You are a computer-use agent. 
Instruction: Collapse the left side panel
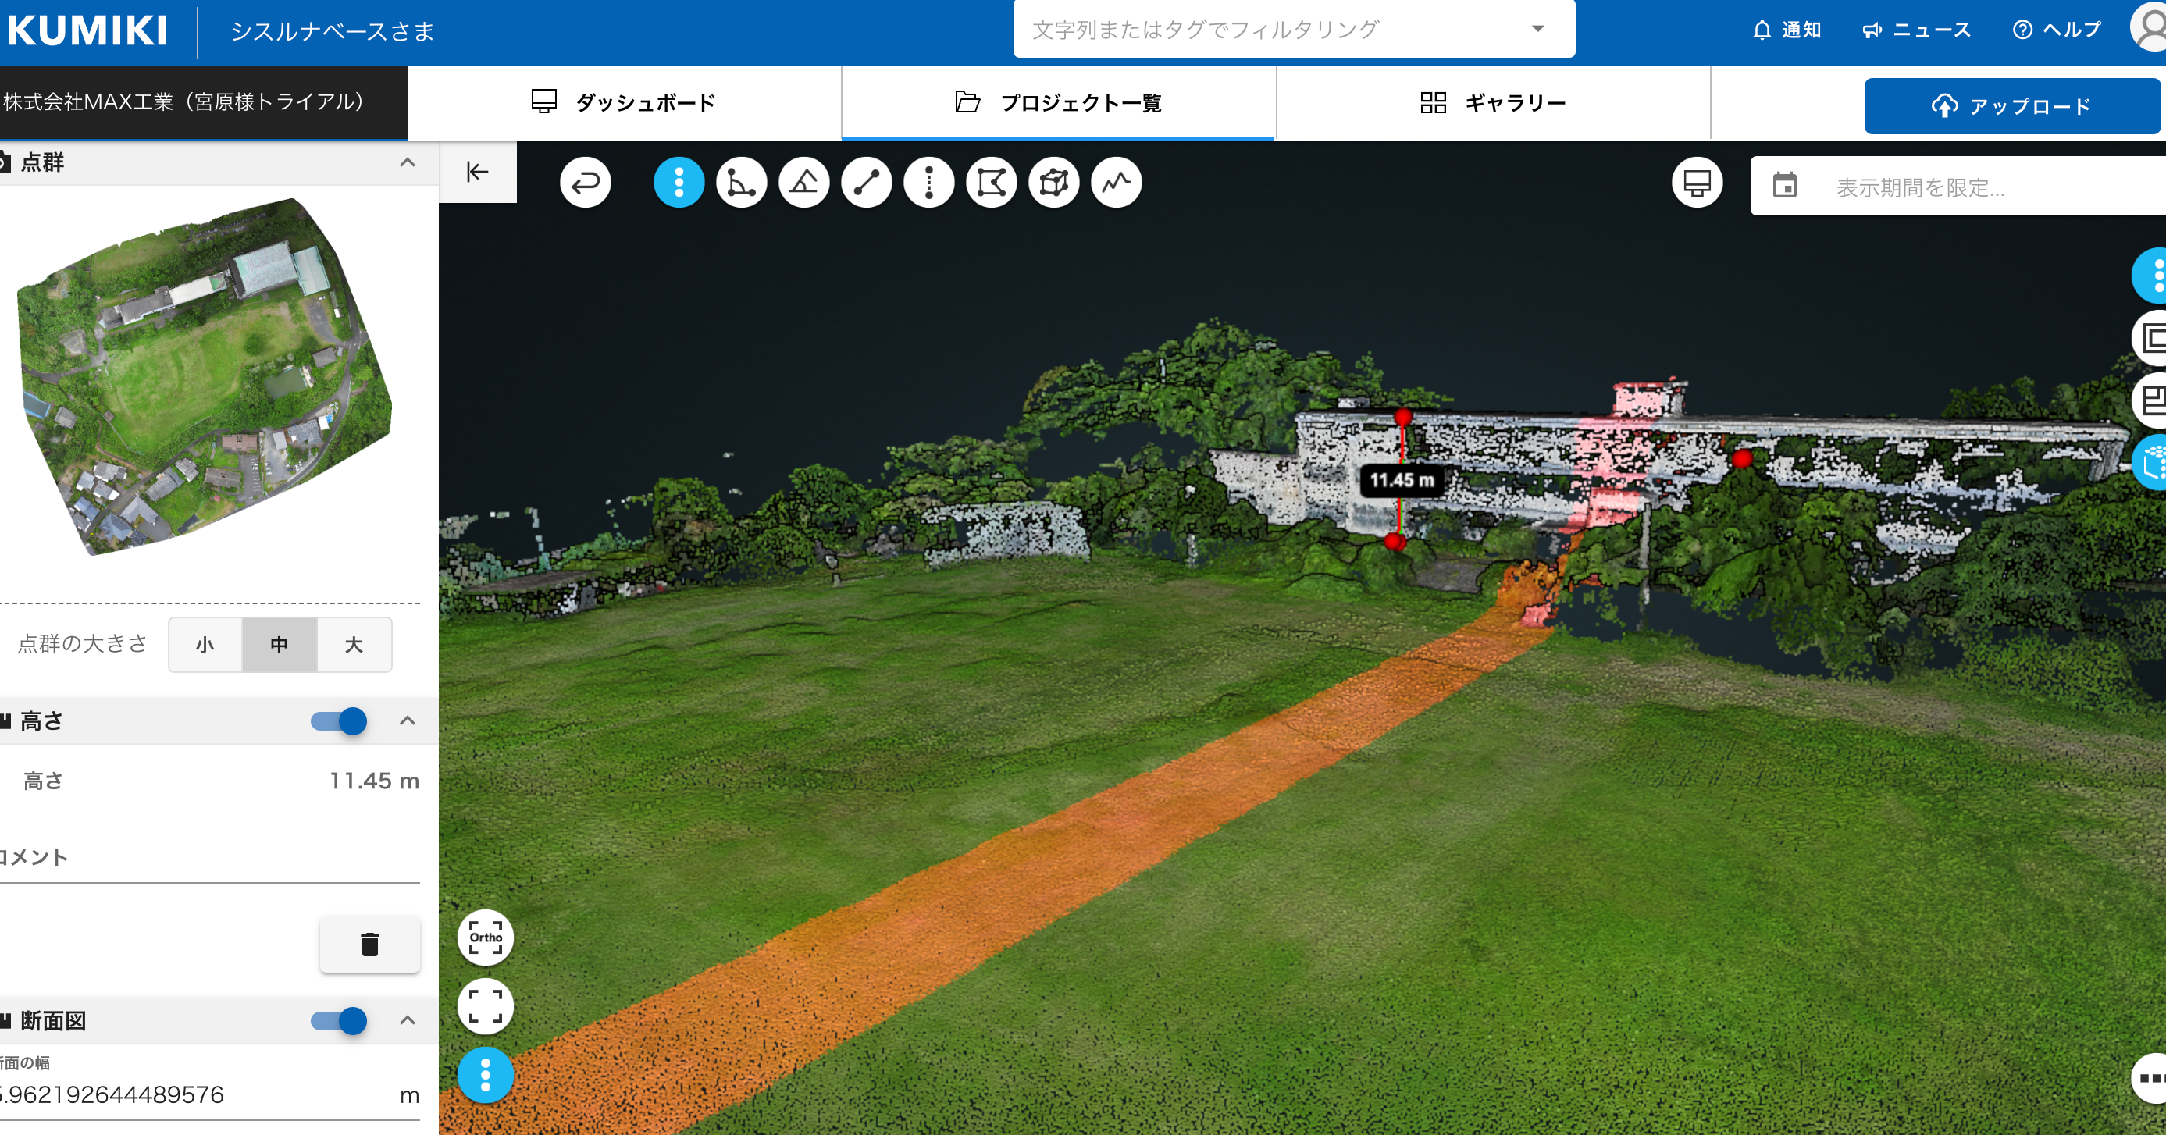pos(478,172)
